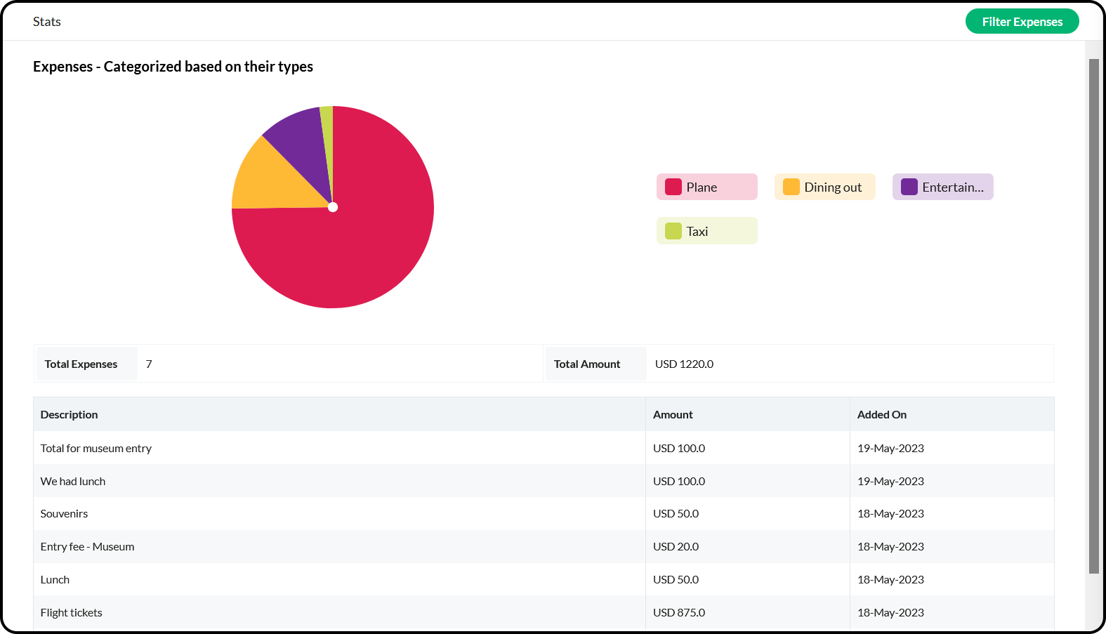Select the Dining out legend chip

click(824, 187)
